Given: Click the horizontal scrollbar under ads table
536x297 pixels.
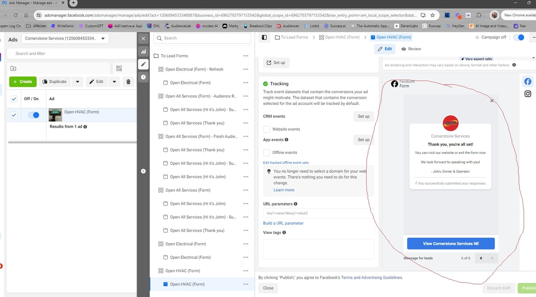Looking at the screenshot, I should point(72,142).
